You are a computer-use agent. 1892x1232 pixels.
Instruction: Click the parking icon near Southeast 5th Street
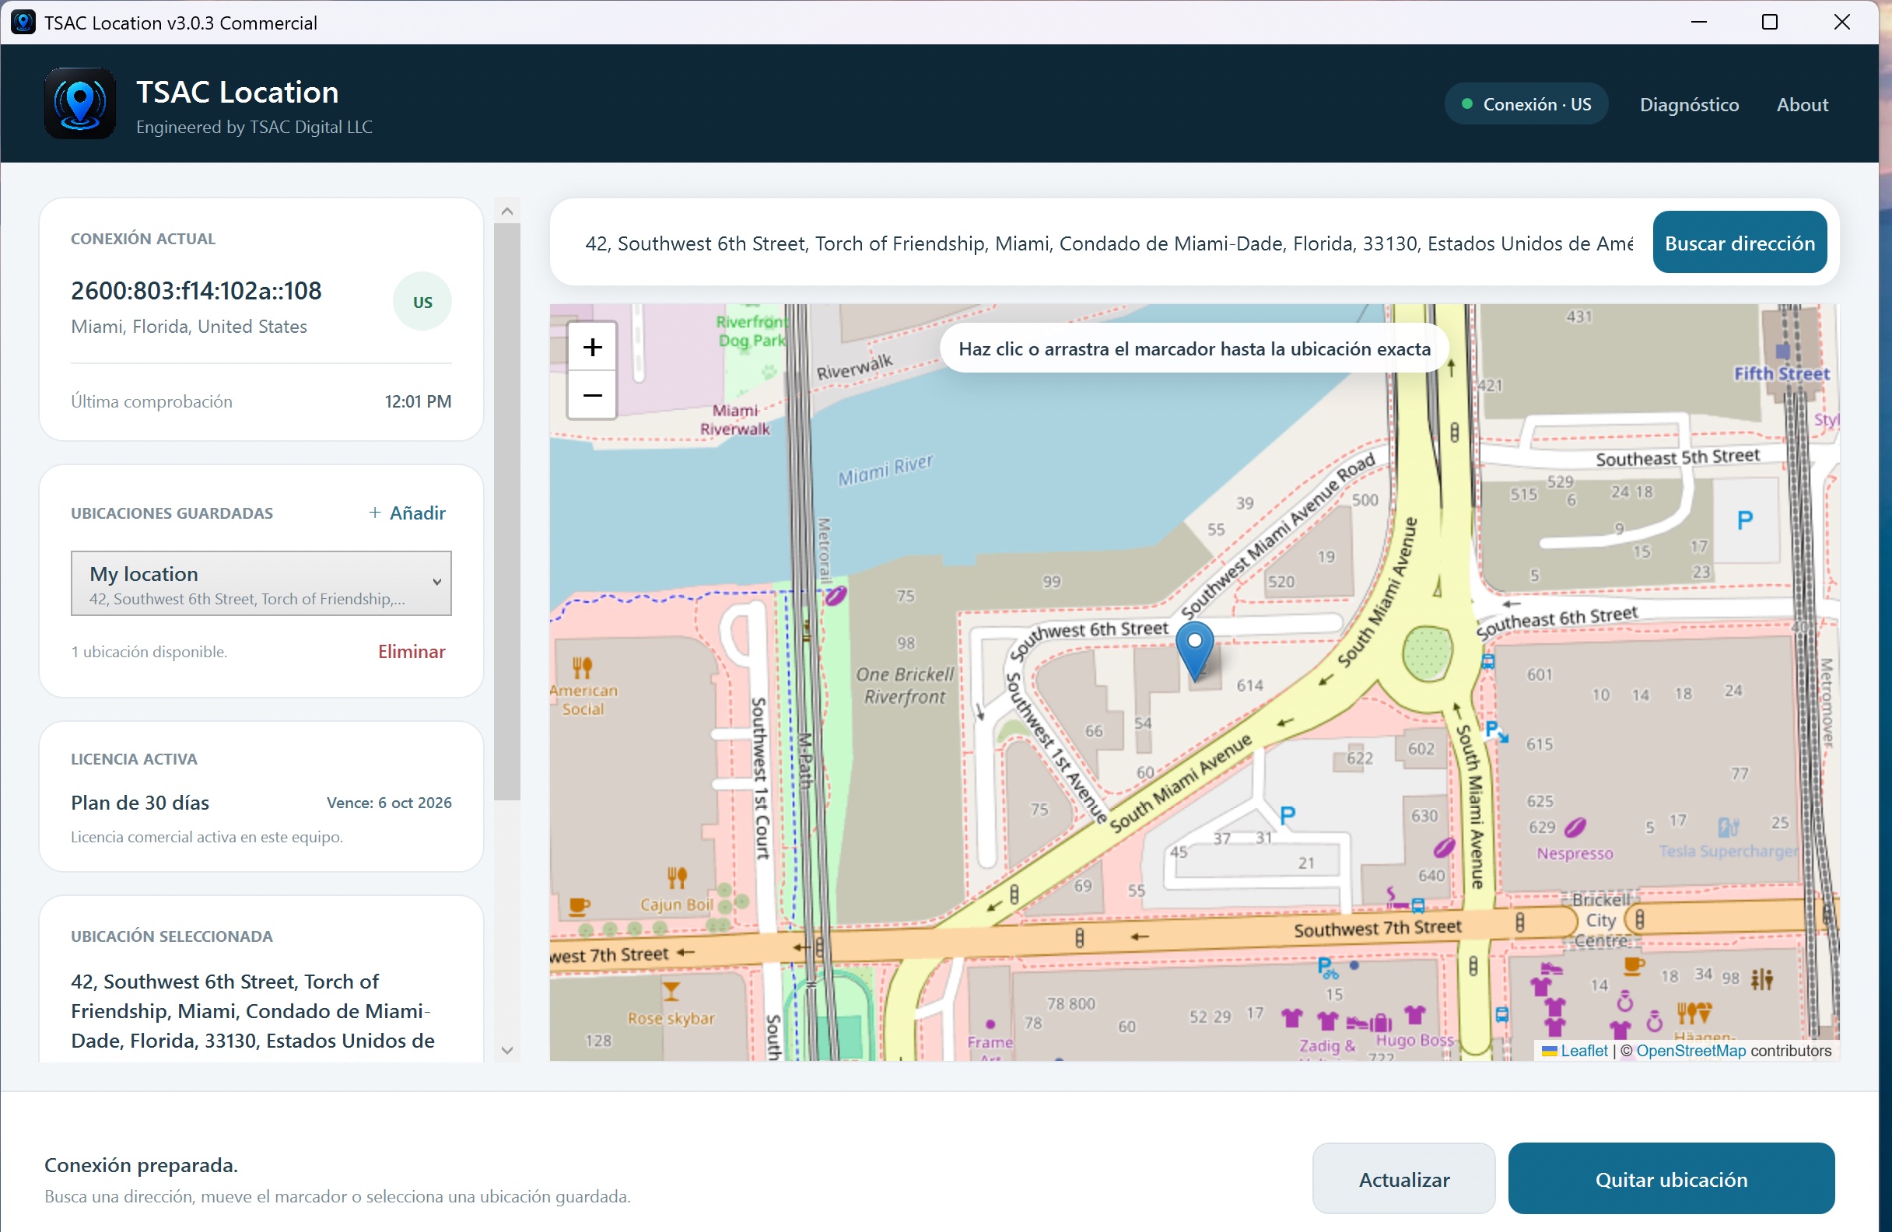tap(1745, 520)
